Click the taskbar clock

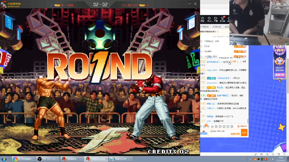click(281, 159)
